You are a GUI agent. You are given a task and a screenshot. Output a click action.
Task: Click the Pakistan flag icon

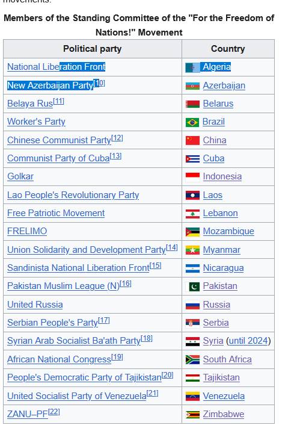pyautogui.click(x=192, y=287)
